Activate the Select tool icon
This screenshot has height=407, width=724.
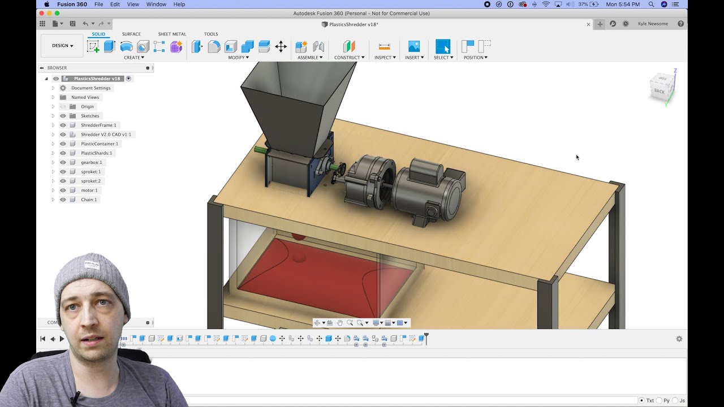coord(443,46)
